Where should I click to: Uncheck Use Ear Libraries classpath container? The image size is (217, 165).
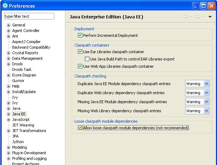(80, 52)
